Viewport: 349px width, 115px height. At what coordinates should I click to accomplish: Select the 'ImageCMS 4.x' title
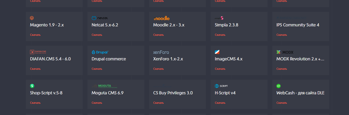(x=229, y=59)
